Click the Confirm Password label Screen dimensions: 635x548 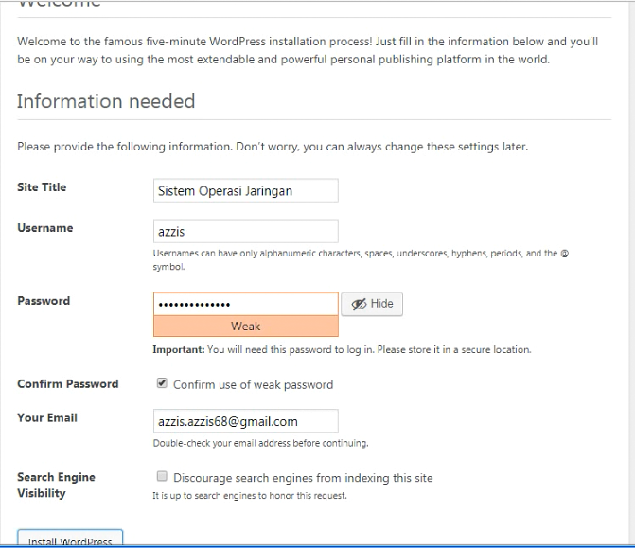(x=68, y=384)
